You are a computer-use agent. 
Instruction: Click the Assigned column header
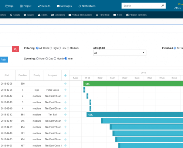tap(52, 75)
